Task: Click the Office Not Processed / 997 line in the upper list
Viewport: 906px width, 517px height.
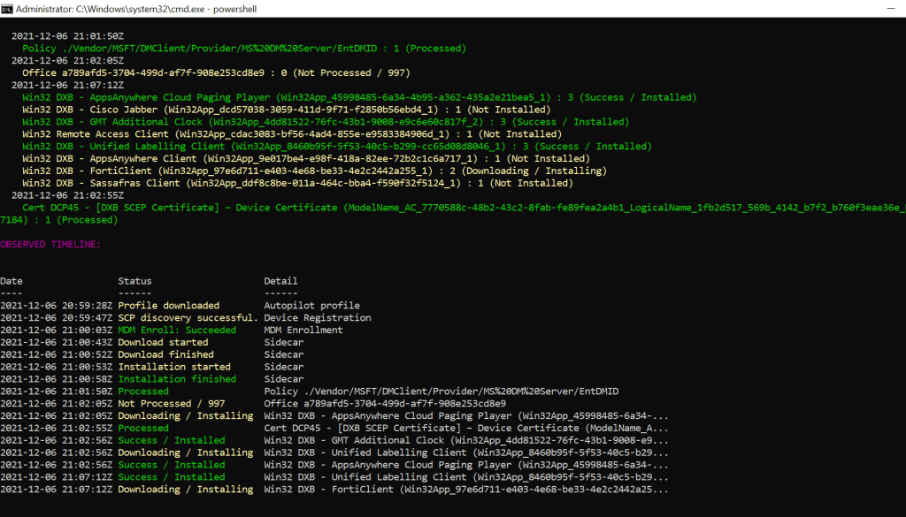Action: [x=216, y=72]
